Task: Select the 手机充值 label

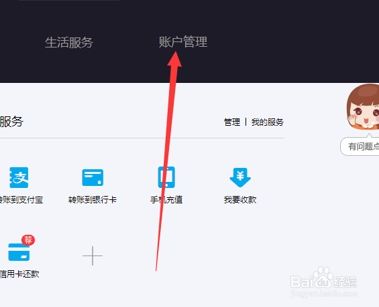Action: [x=166, y=200]
